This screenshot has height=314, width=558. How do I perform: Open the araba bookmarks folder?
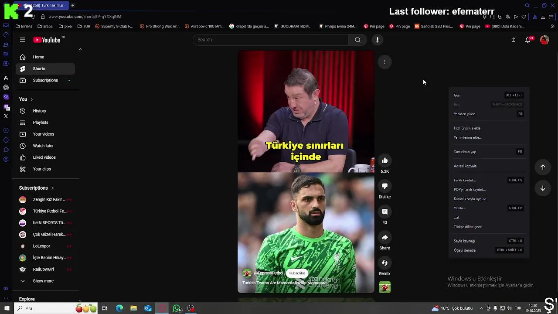[45, 26]
